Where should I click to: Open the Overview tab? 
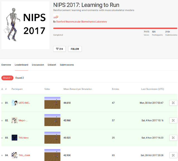pyautogui.click(x=6, y=65)
